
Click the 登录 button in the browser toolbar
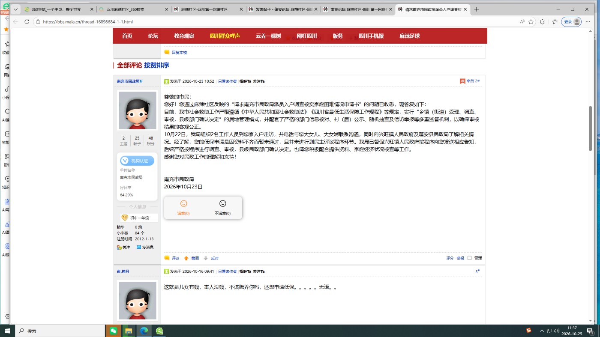click(571, 22)
